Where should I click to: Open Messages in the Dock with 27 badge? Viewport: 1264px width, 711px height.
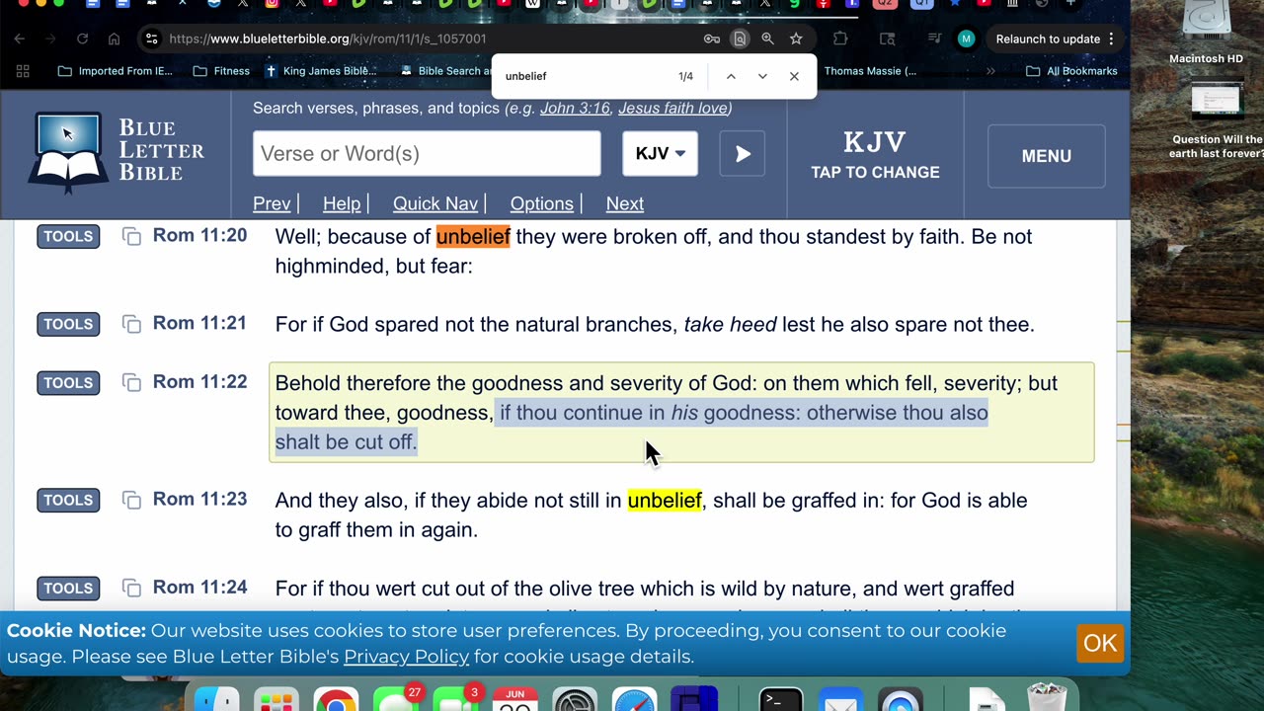click(x=395, y=702)
